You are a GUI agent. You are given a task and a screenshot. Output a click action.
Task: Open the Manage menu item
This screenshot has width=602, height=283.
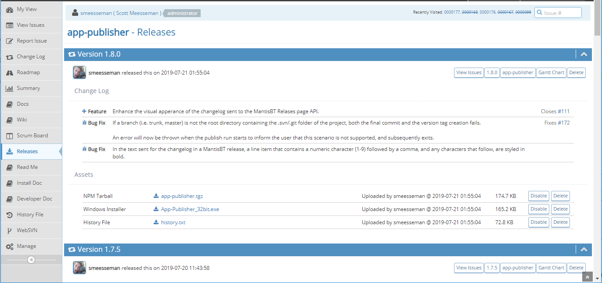pos(31,246)
